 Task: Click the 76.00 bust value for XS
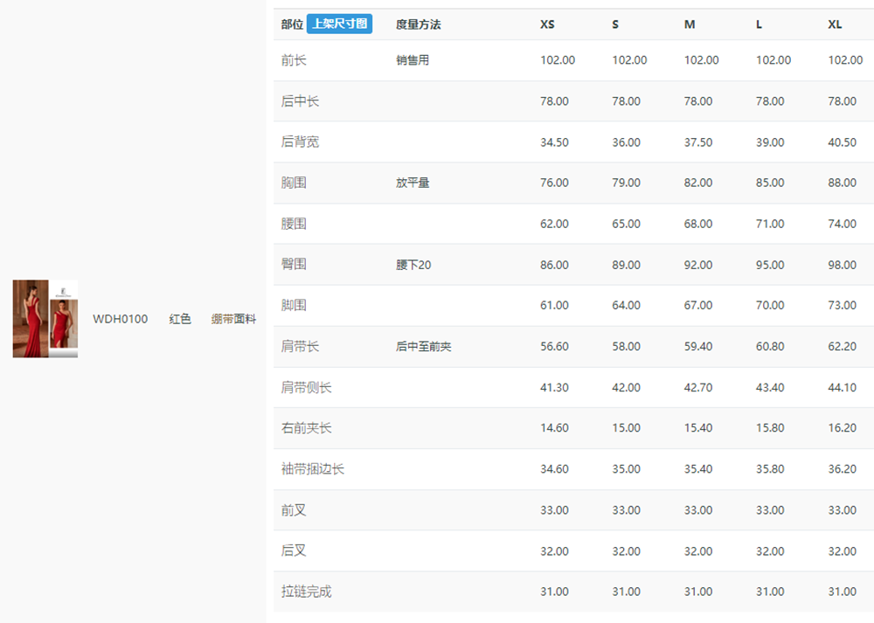(x=555, y=183)
